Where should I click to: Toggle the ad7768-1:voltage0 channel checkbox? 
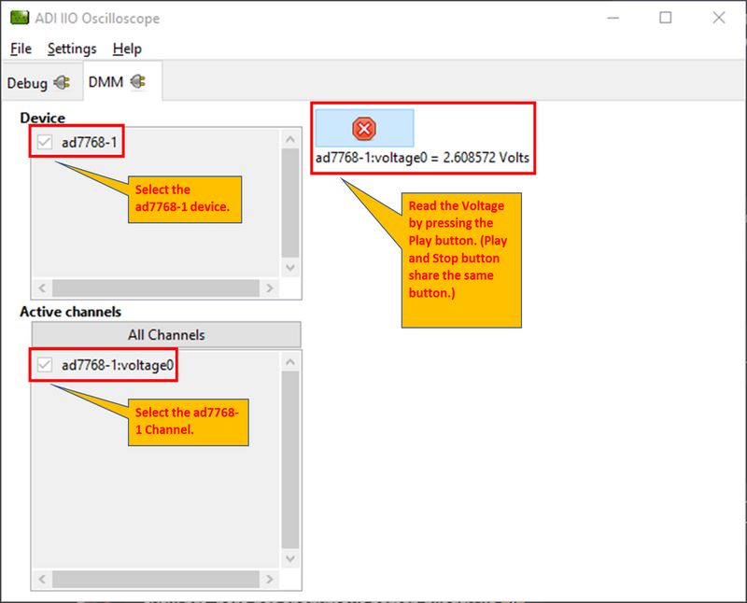point(45,365)
